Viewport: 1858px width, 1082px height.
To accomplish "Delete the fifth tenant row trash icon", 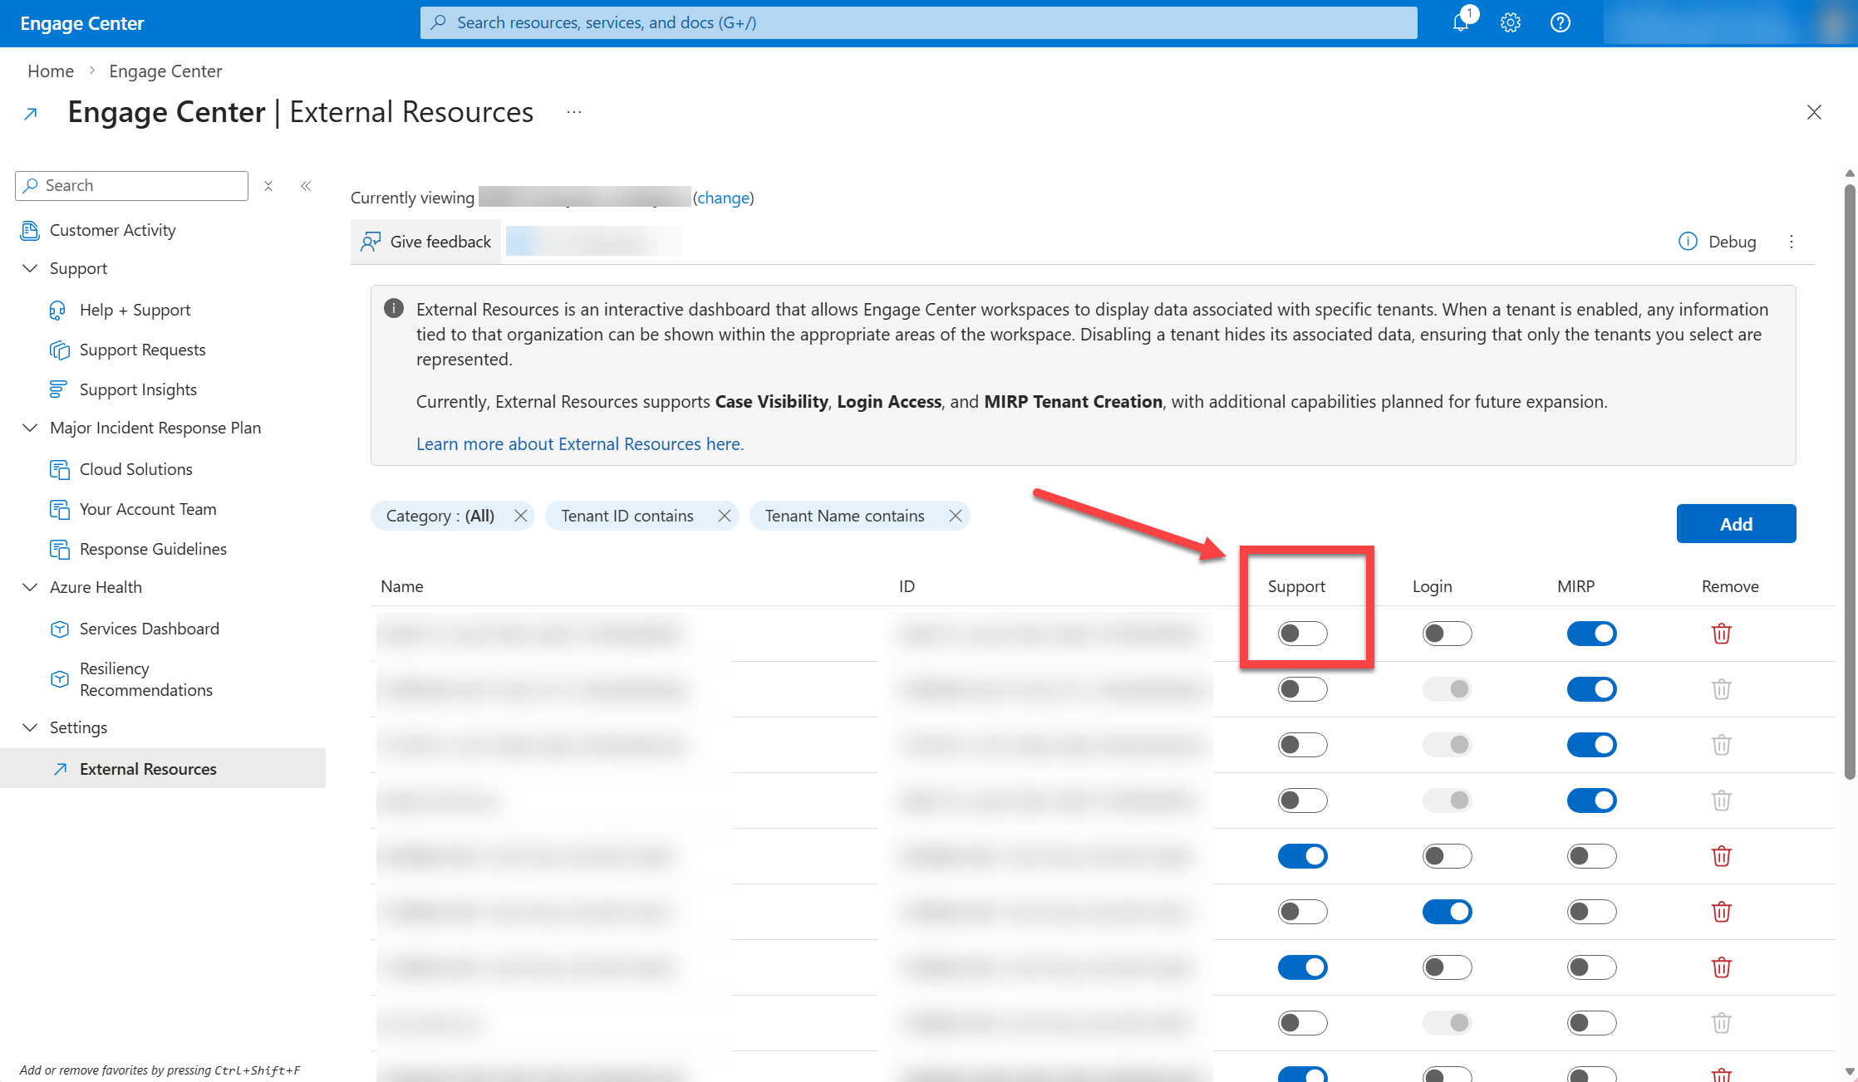I will click(x=1722, y=856).
